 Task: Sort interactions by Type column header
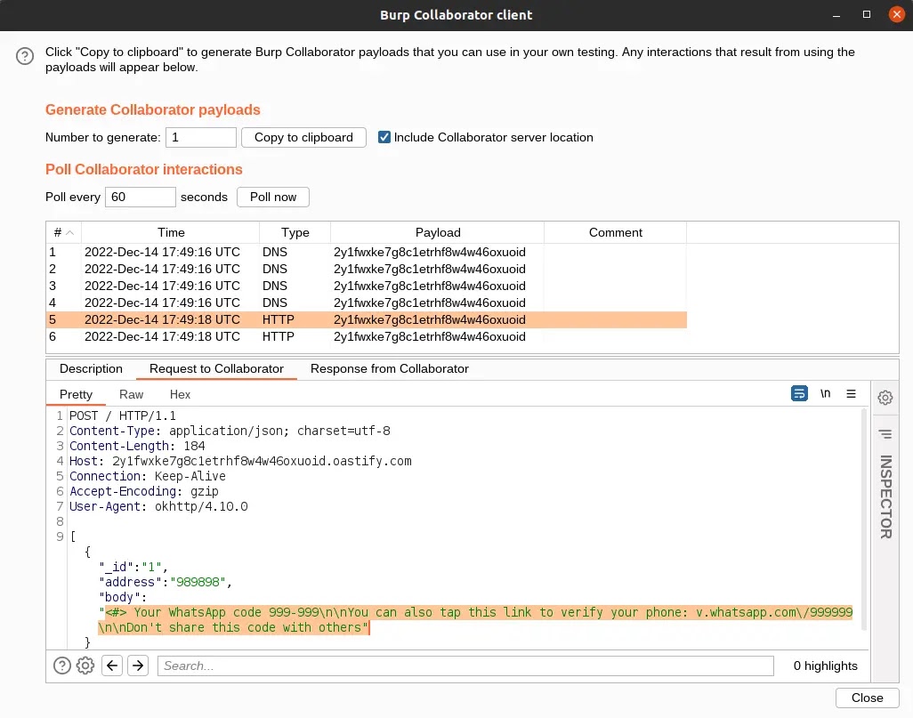coord(295,232)
